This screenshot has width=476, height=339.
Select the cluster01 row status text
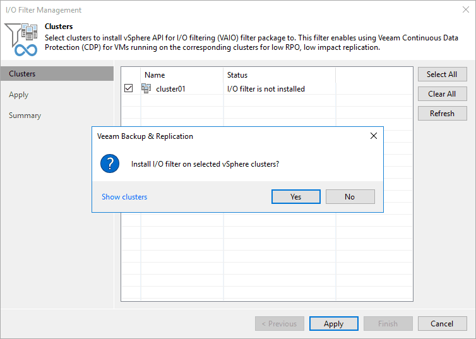pos(266,89)
